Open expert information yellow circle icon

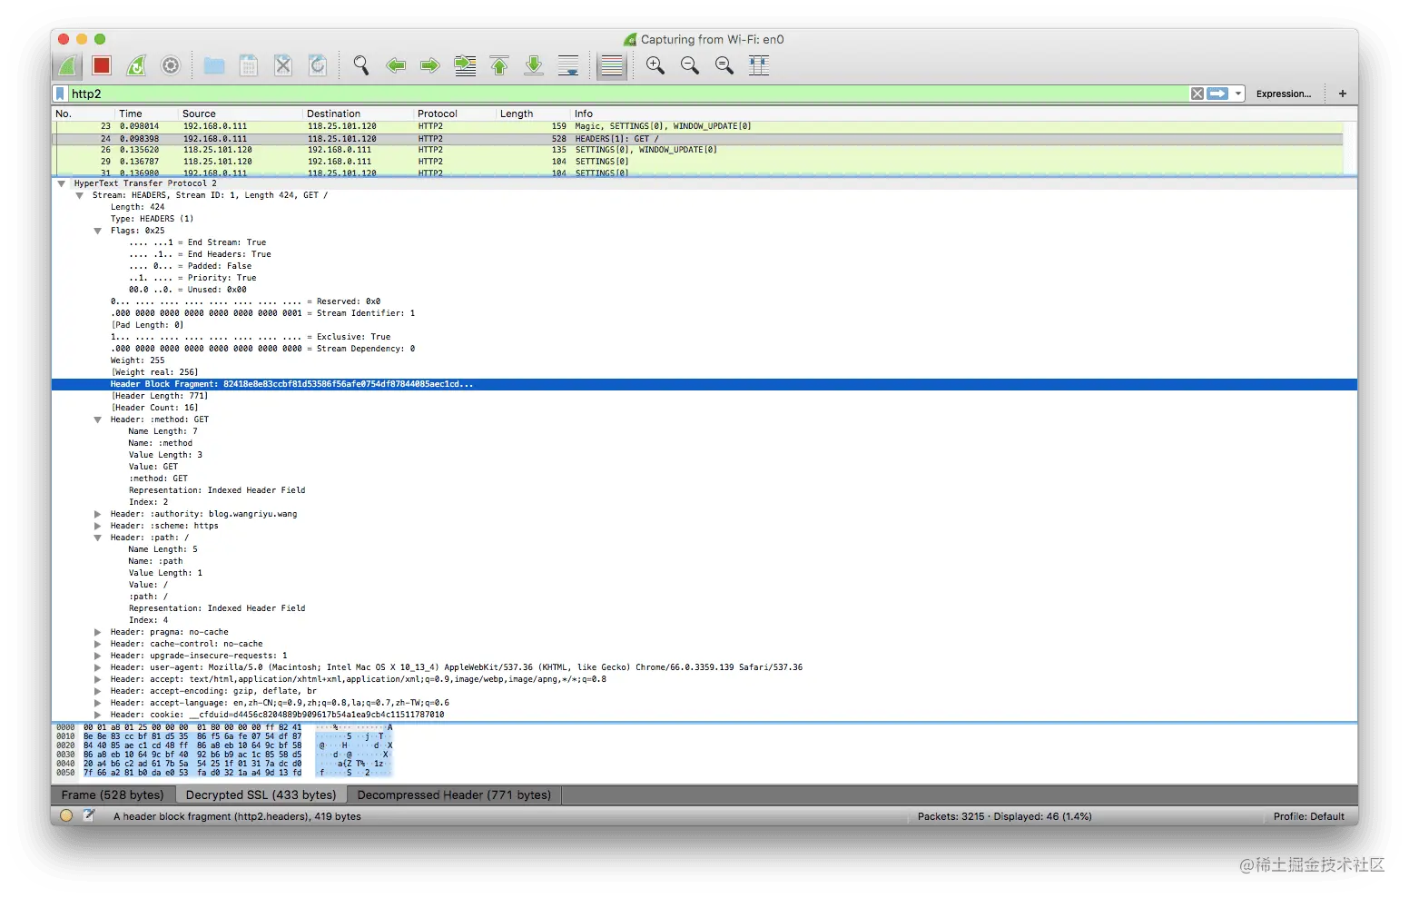[x=66, y=816]
